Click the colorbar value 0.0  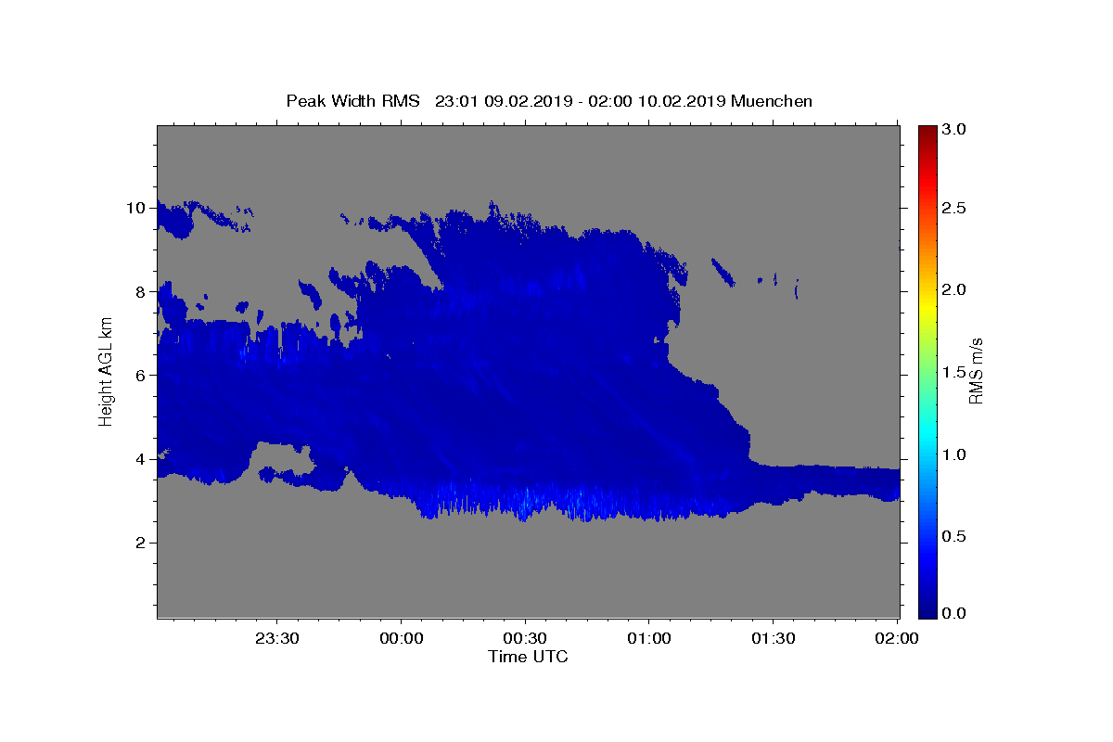[x=955, y=613]
